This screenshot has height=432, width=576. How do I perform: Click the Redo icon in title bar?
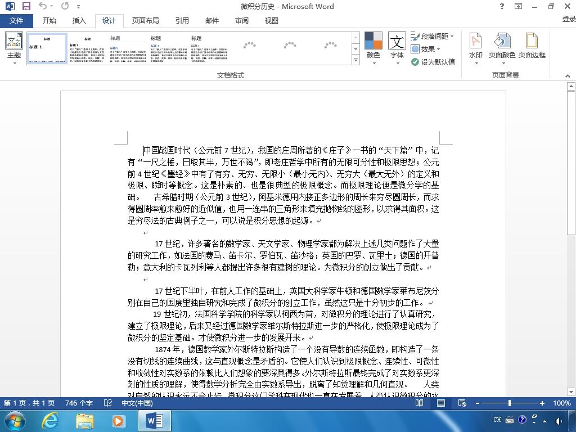pos(65,6)
